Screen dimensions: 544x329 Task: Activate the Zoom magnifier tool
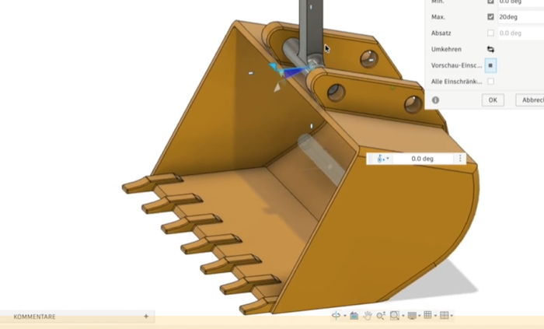pyautogui.click(x=380, y=316)
